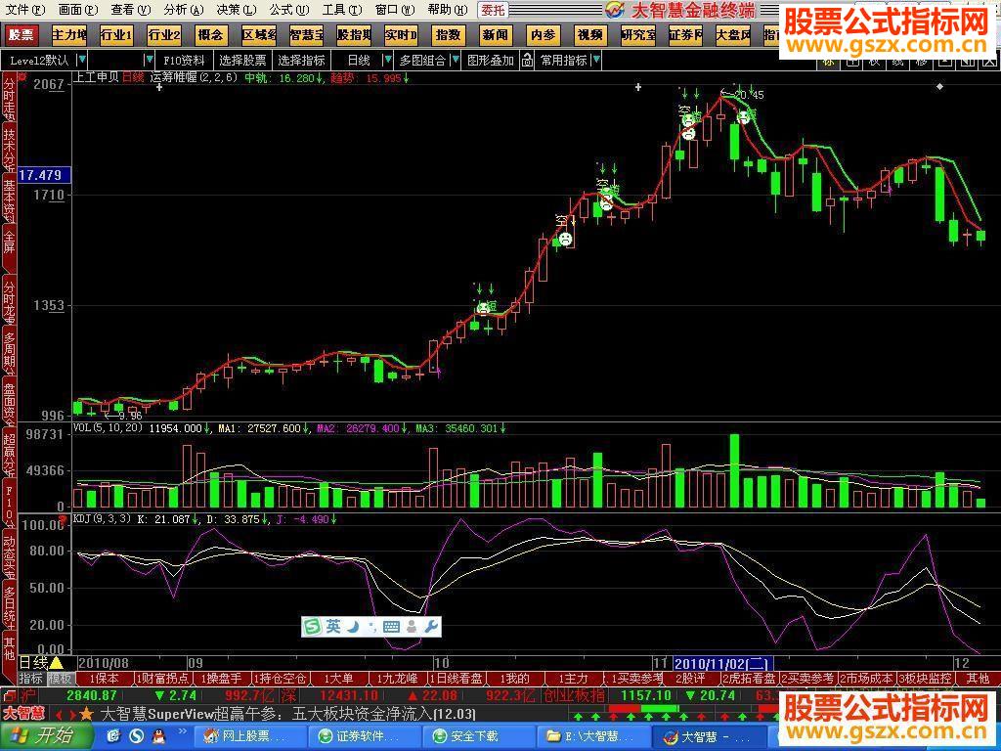Select the 股票 toolbar button

pyautogui.click(x=22, y=34)
